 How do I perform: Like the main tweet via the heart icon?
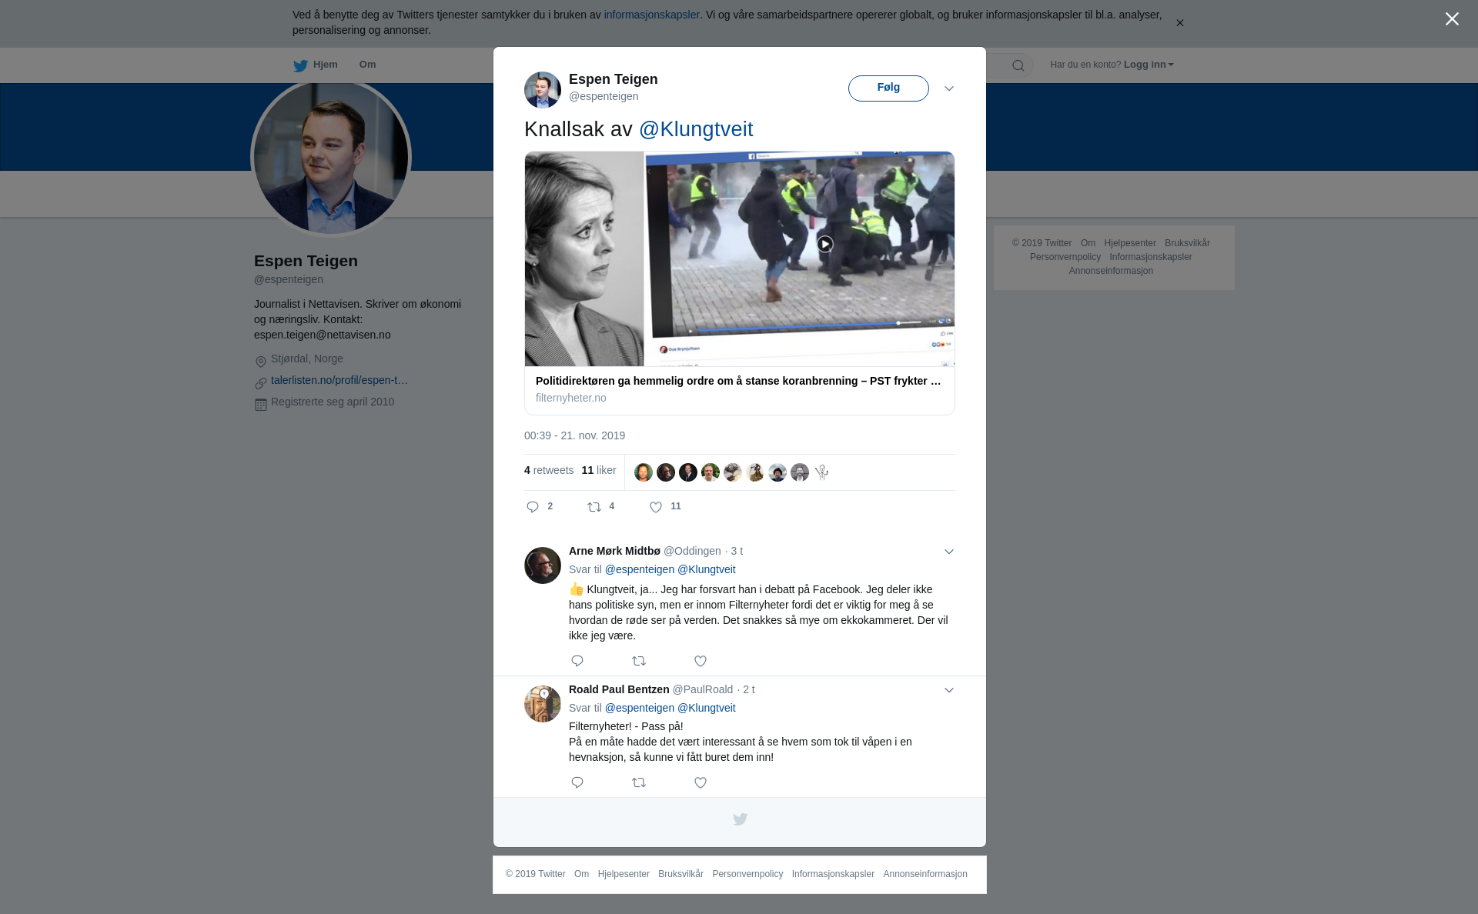656,507
